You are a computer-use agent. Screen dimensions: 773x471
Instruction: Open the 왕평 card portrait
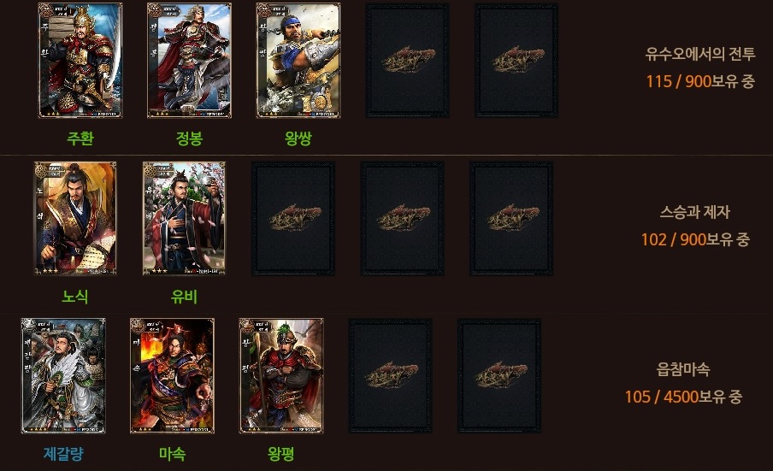click(x=281, y=376)
